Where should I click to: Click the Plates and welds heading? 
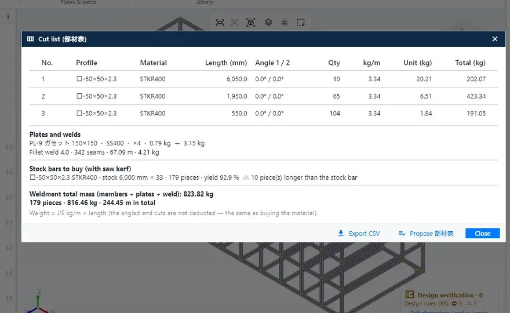click(55, 134)
